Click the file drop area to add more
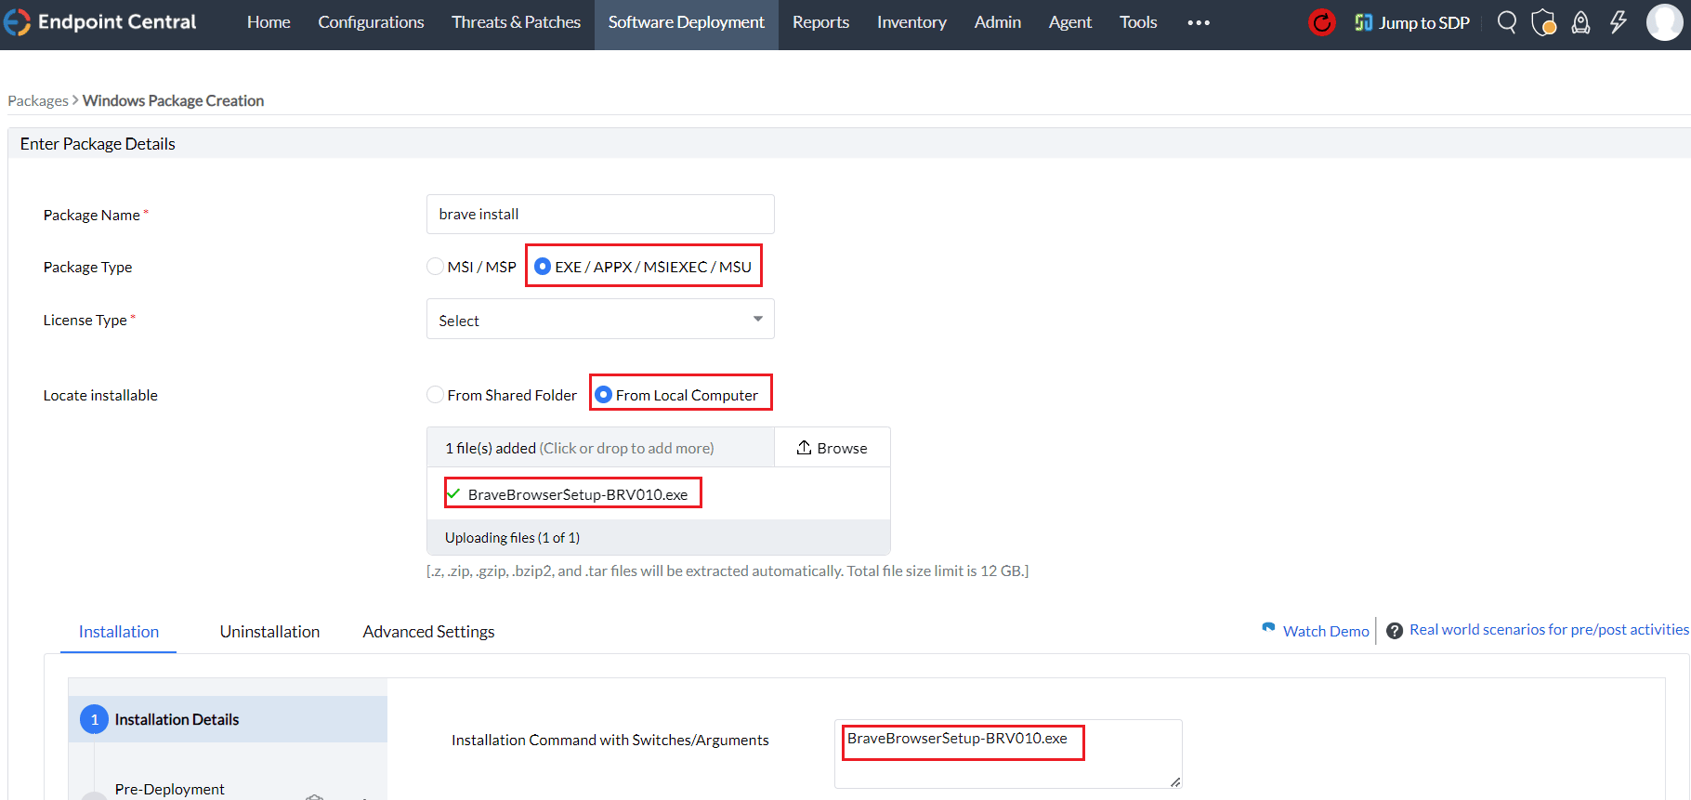1691x800 pixels. coord(600,448)
